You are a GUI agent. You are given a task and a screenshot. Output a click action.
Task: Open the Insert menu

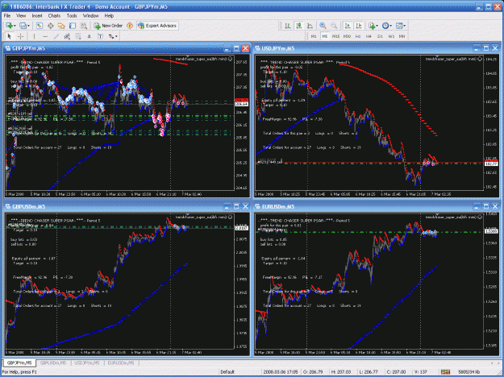pyautogui.click(x=37, y=15)
